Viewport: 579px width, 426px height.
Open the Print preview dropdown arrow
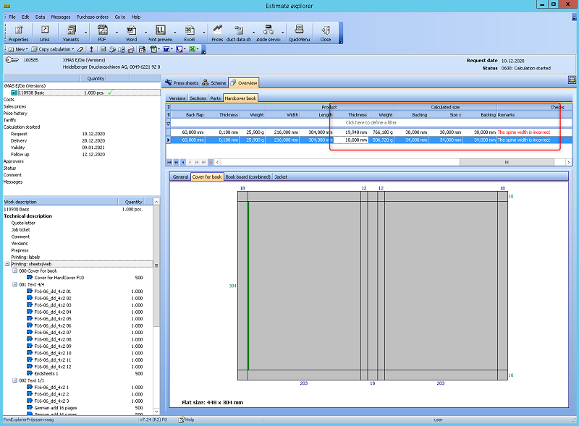click(x=175, y=33)
